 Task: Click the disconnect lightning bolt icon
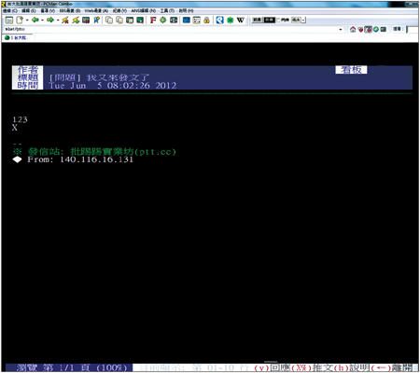click(65, 21)
